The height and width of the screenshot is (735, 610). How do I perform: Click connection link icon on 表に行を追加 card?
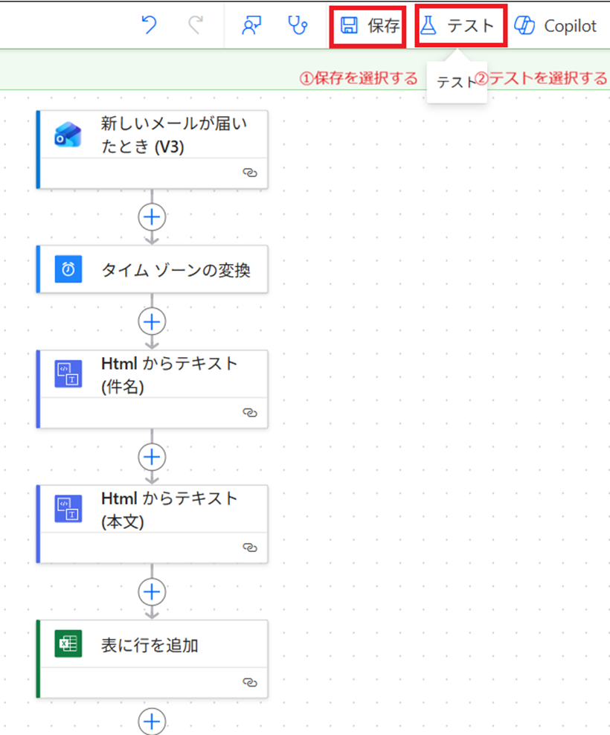pyautogui.click(x=250, y=682)
